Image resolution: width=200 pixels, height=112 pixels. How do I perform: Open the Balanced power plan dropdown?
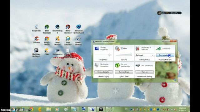[x=144, y=55]
